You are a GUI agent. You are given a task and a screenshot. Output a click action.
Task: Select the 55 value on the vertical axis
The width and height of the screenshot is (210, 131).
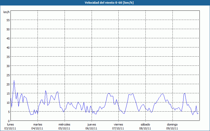pos(8,20)
